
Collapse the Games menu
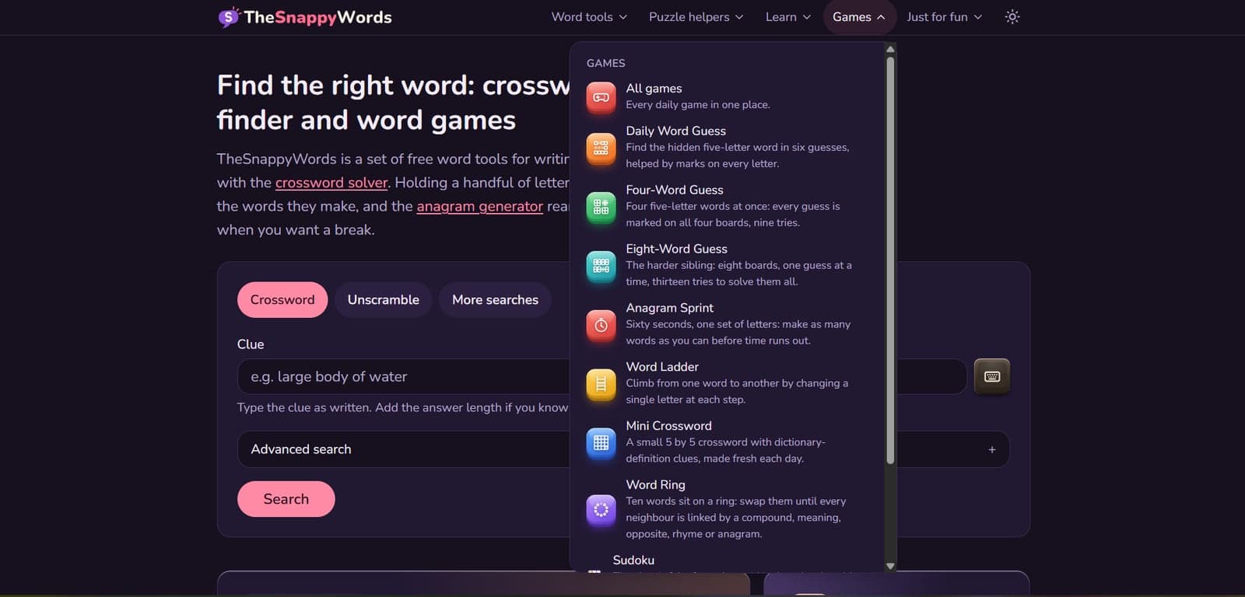coord(859,17)
